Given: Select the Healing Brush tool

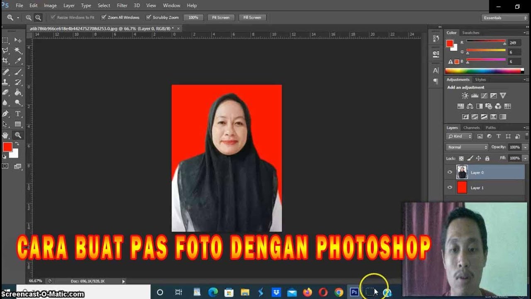Looking at the screenshot, I should click(5, 72).
